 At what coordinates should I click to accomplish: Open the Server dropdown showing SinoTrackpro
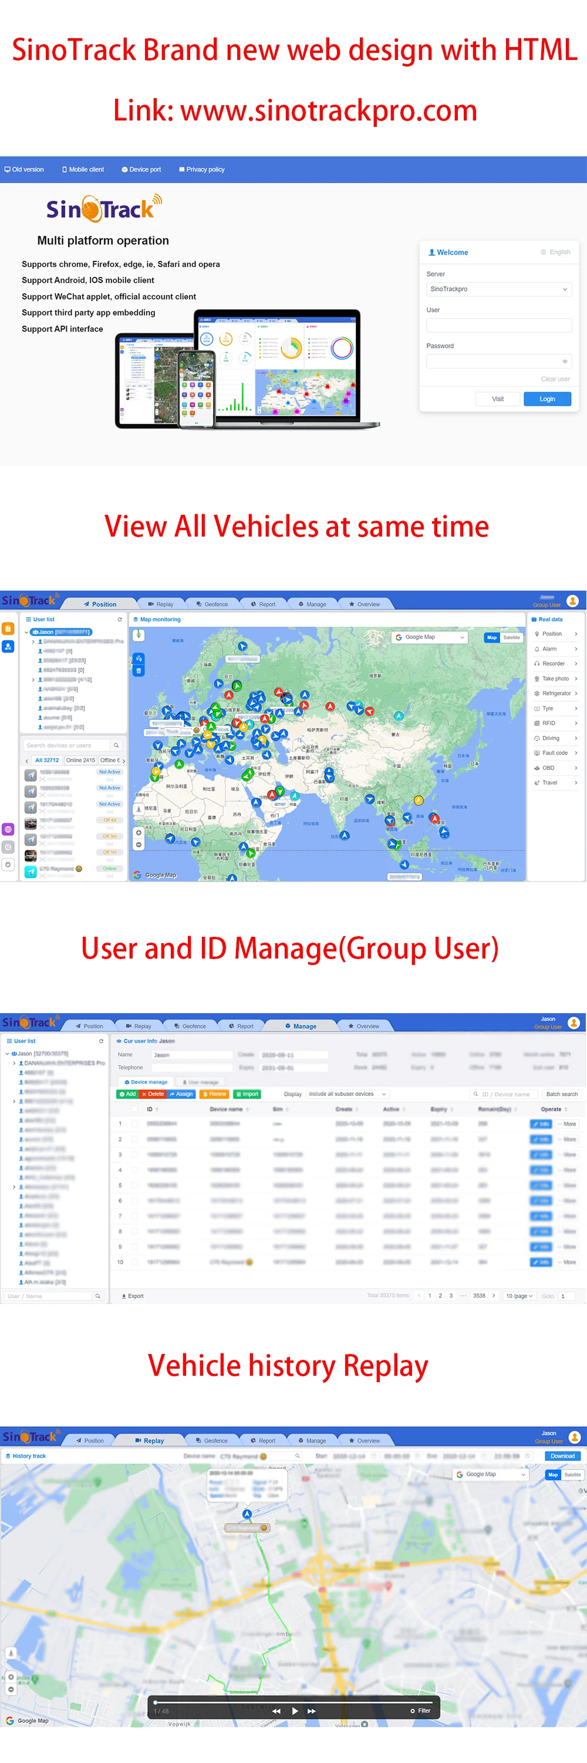498,290
